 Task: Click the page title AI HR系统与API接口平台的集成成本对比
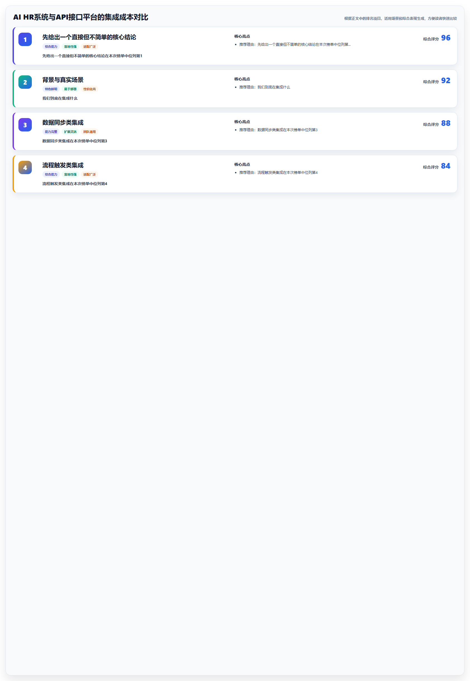click(x=80, y=17)
